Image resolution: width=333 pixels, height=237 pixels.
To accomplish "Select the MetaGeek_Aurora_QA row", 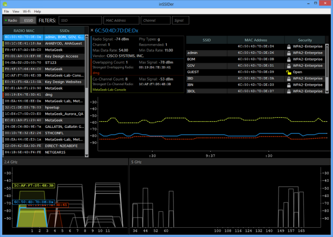I will (44, 114).
